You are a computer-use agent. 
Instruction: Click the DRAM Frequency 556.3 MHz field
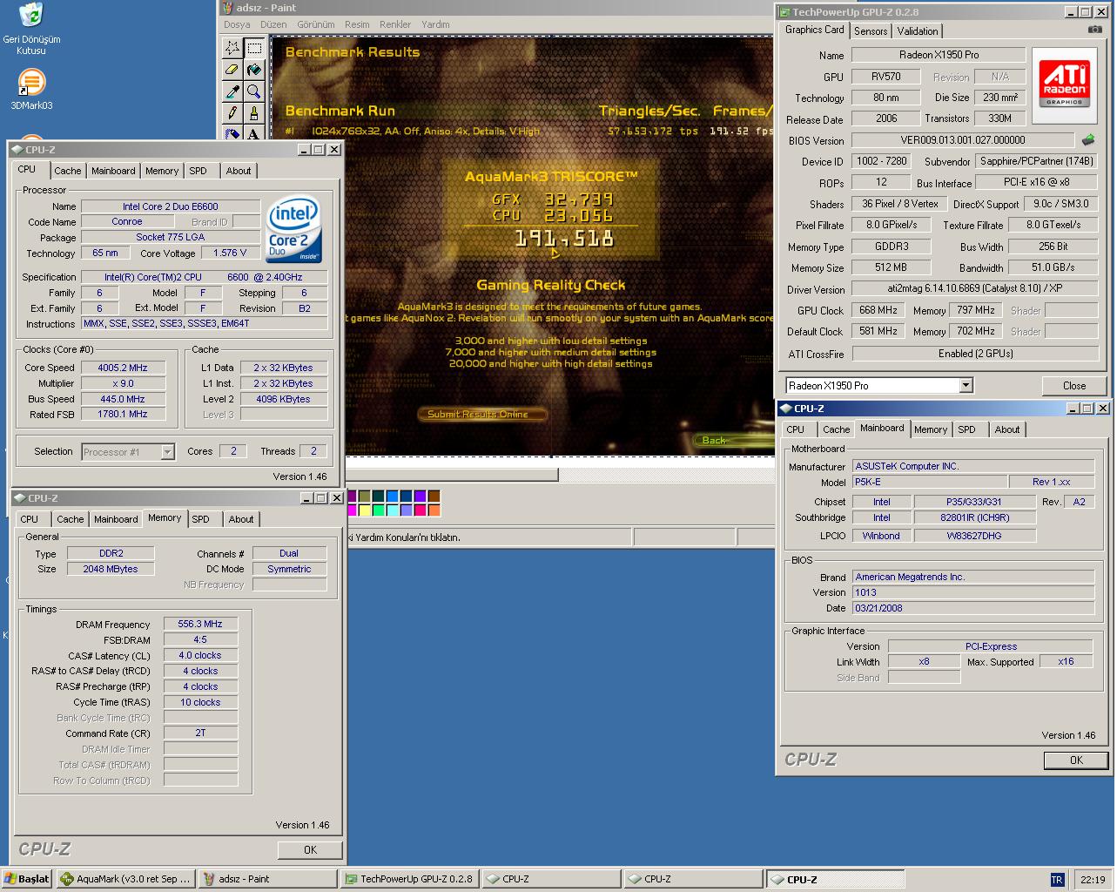click(200, 624)
